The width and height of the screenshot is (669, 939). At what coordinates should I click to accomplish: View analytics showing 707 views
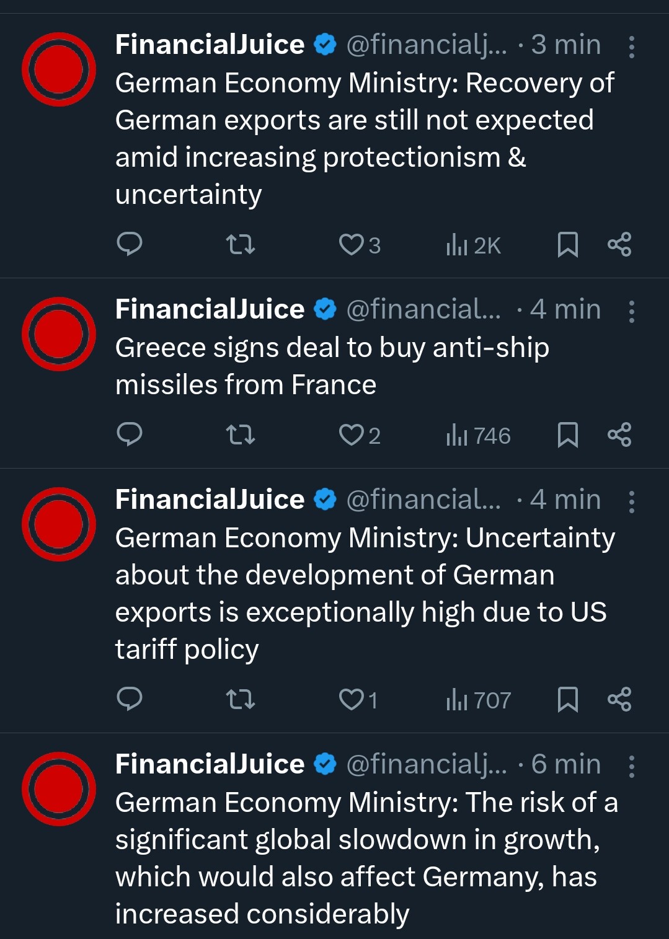coord(478,700)
